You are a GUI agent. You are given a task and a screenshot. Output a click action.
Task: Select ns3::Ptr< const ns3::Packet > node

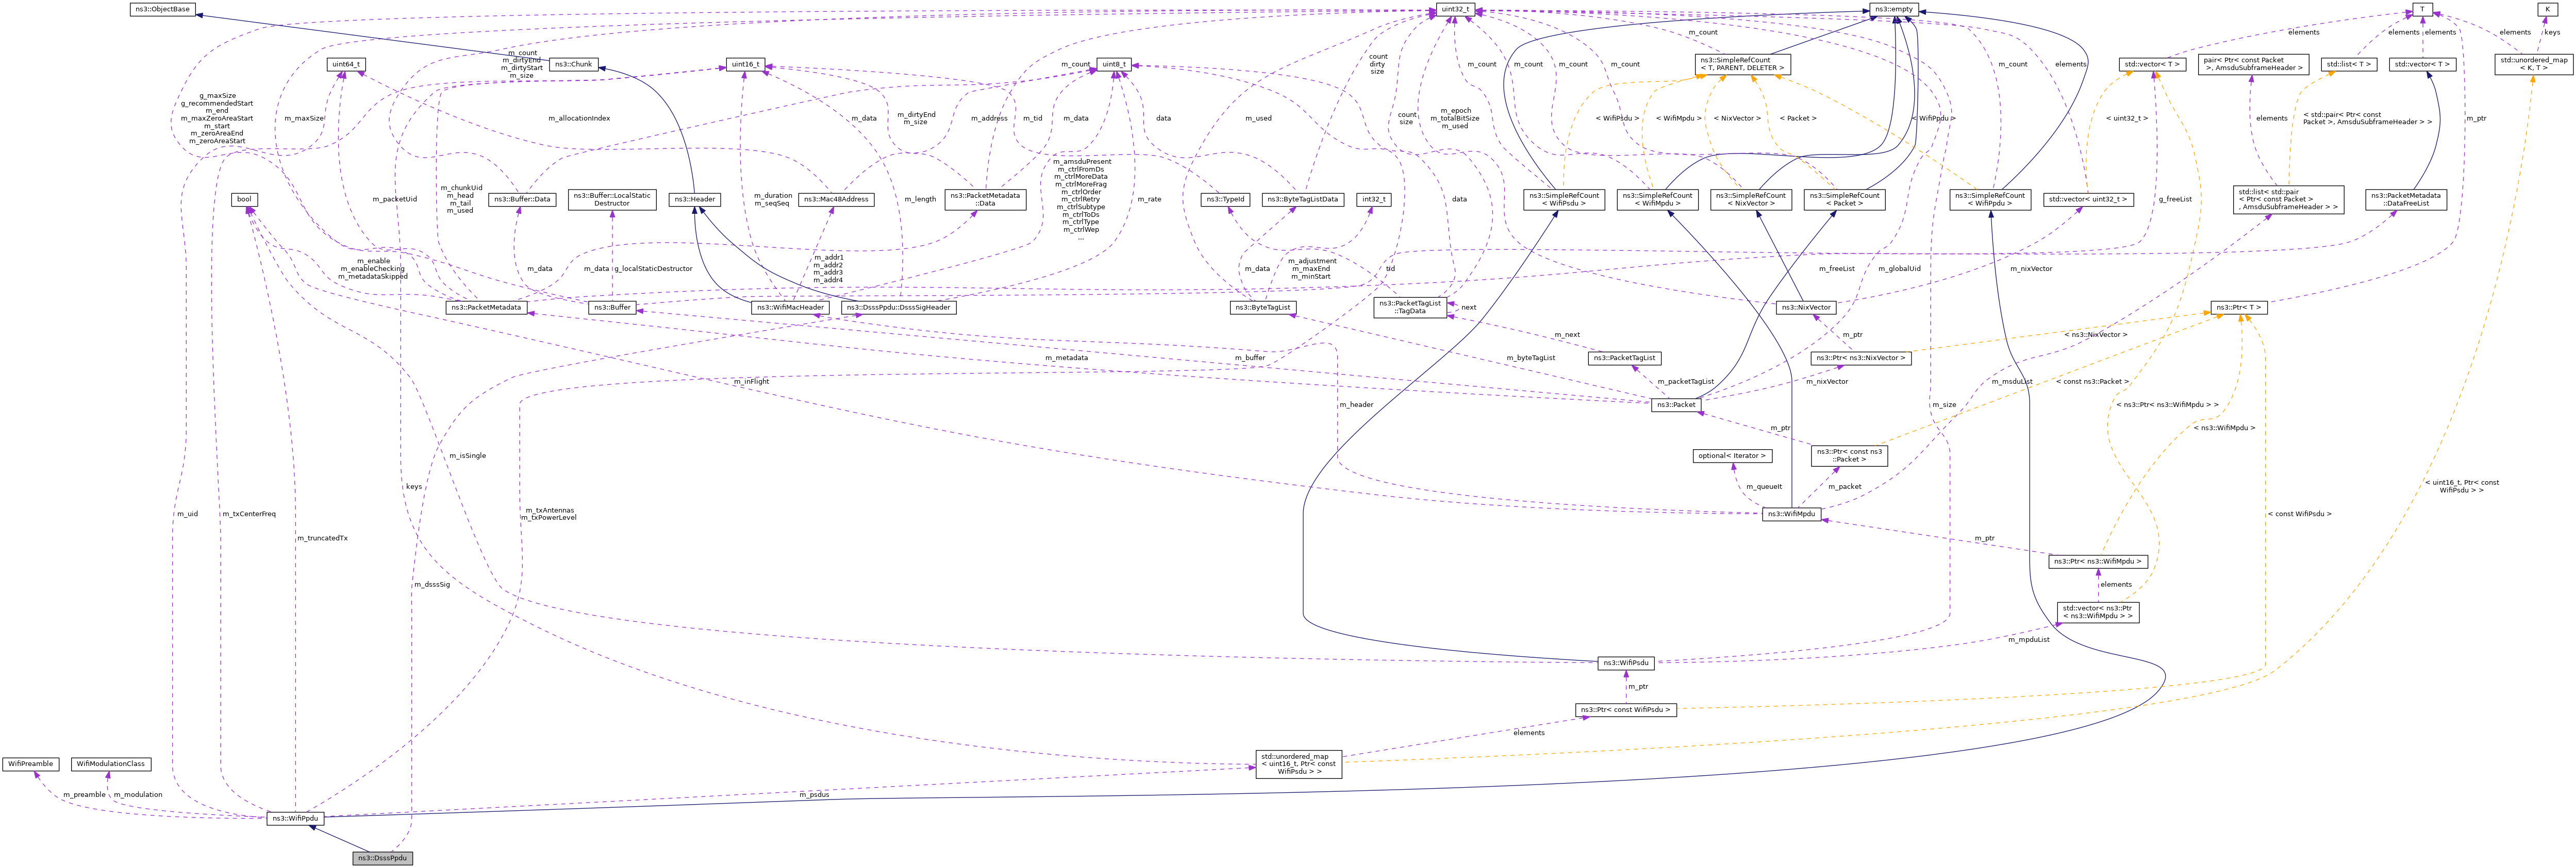click(1849, 456)
